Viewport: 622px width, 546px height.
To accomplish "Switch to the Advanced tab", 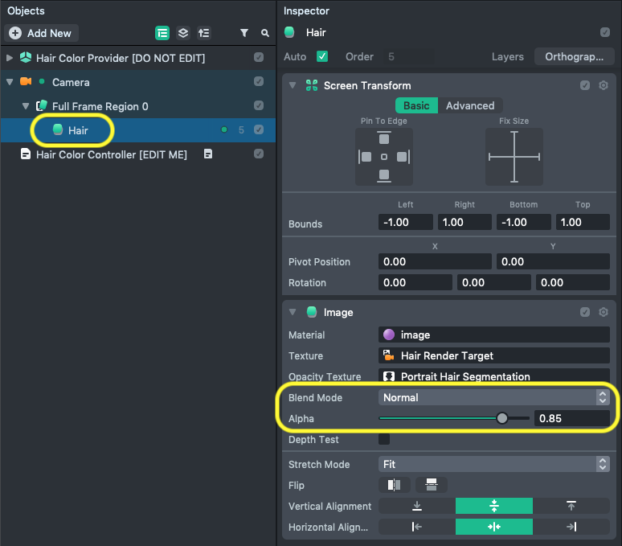I will tap(470, 105).
